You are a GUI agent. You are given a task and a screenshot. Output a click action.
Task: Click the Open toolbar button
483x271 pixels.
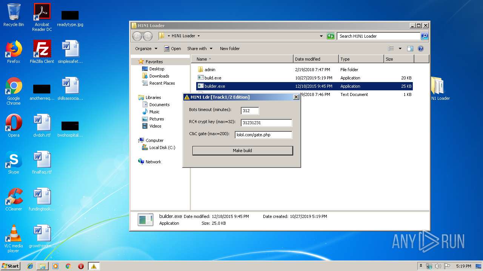tap(172, 49)
